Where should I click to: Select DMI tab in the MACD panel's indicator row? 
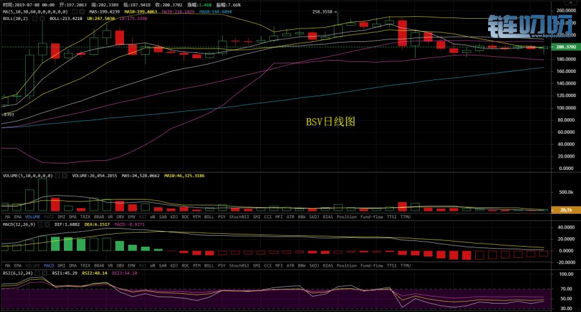(61, 265)
